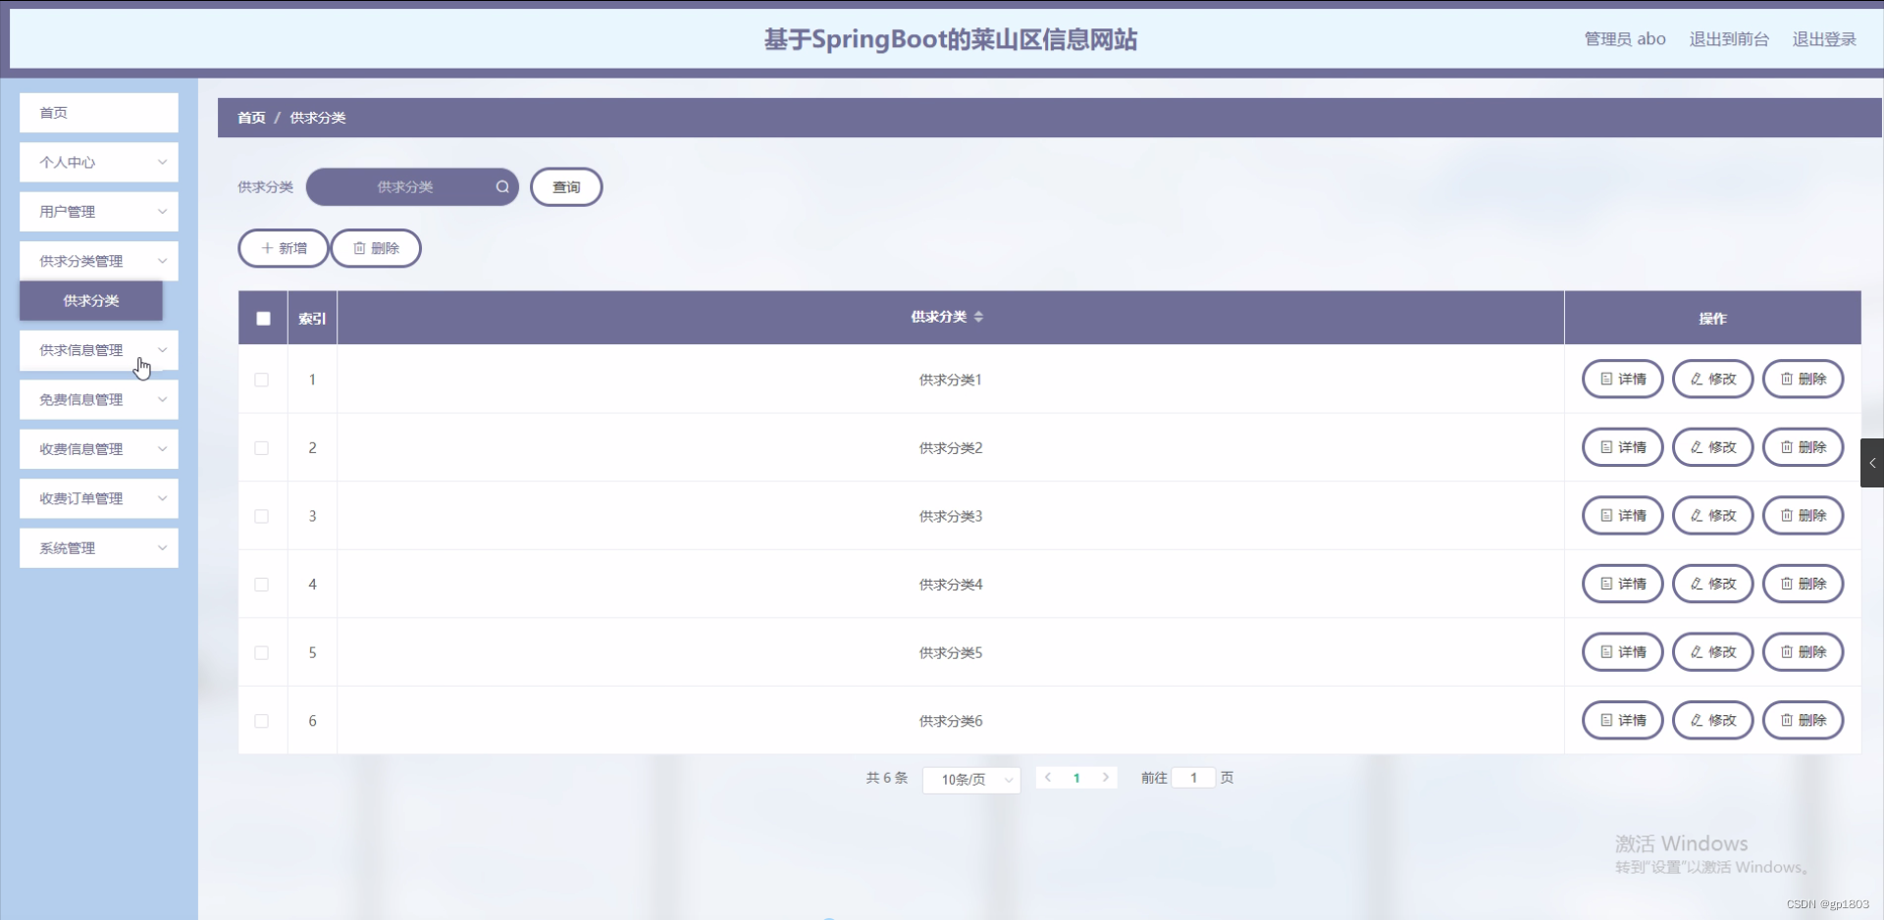Open 首页 in the sidebar
The height and width of the screenshot is (920, 1884).
99,113
